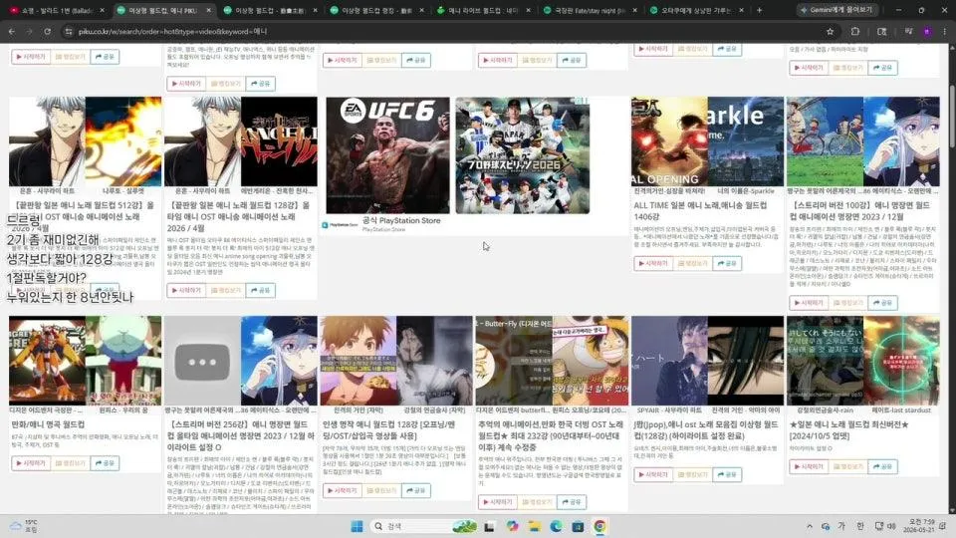Click the Chrome icon in the taskbar
Viewport: 956px width, 538px height.
click(599, 526)
